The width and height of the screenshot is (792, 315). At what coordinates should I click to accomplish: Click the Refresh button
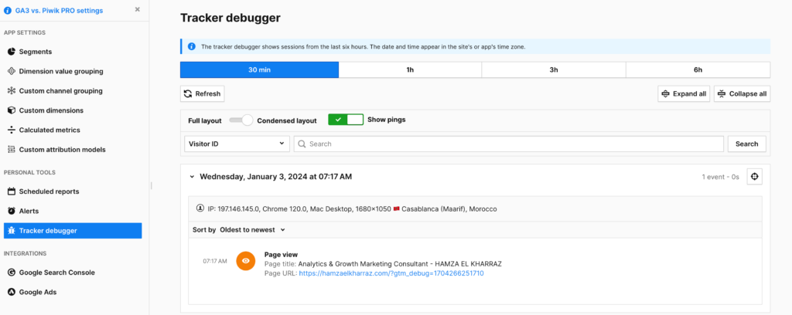[202, 94]
